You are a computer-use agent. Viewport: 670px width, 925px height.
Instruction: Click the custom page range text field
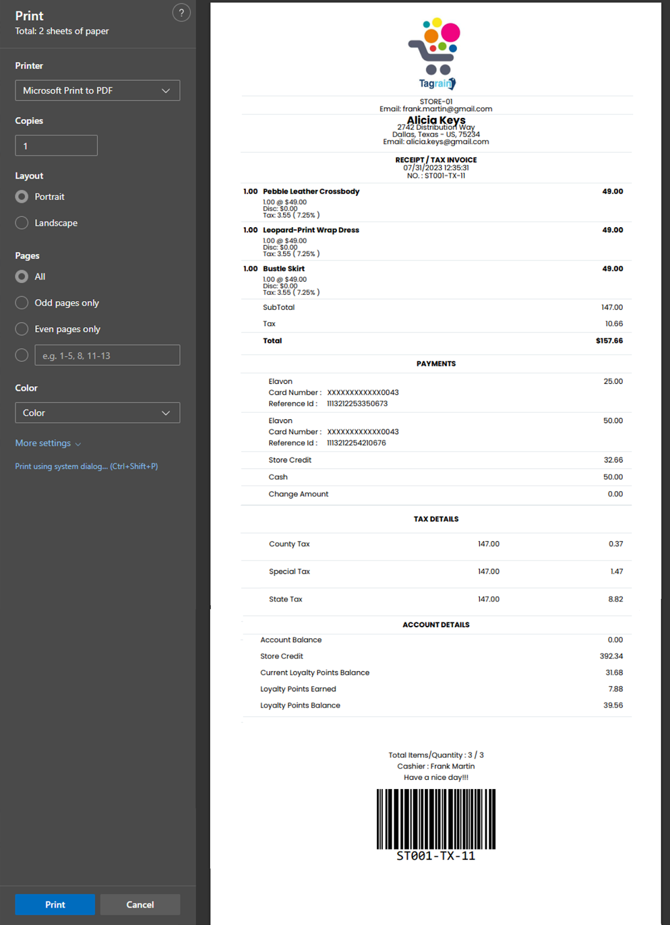tap(107, 355)
